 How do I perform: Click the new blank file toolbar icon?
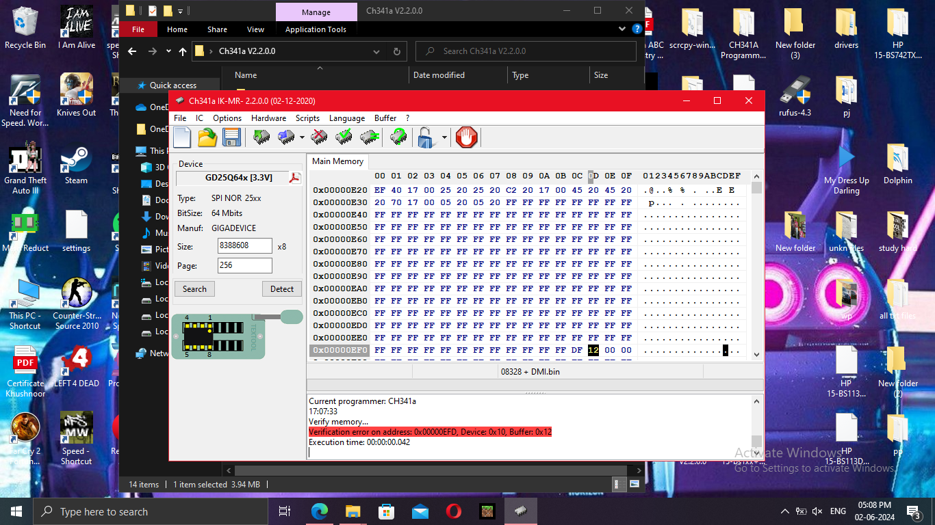click(182, 137)
